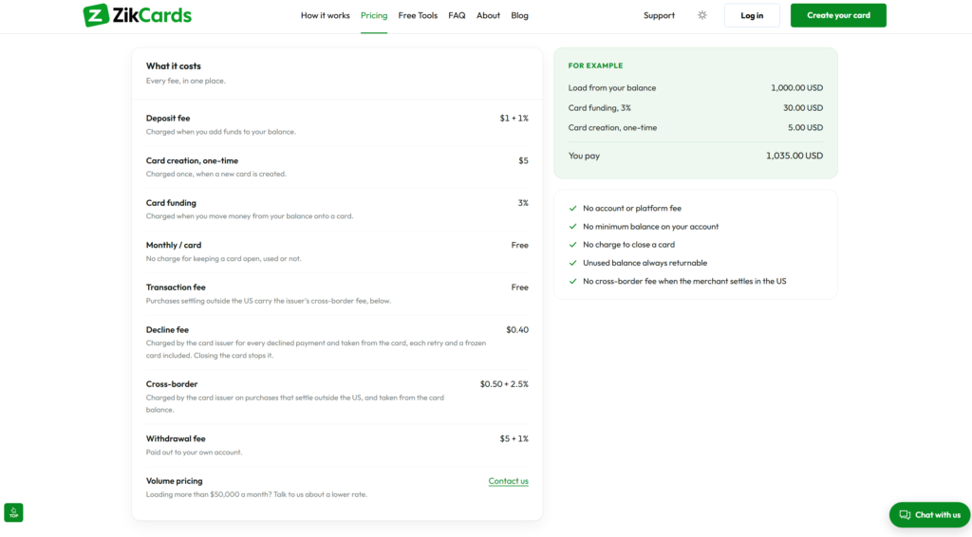The width and height of the screenshot is (972, 537).
Task: Click the What it costs heading
Action: coord(174,65)
